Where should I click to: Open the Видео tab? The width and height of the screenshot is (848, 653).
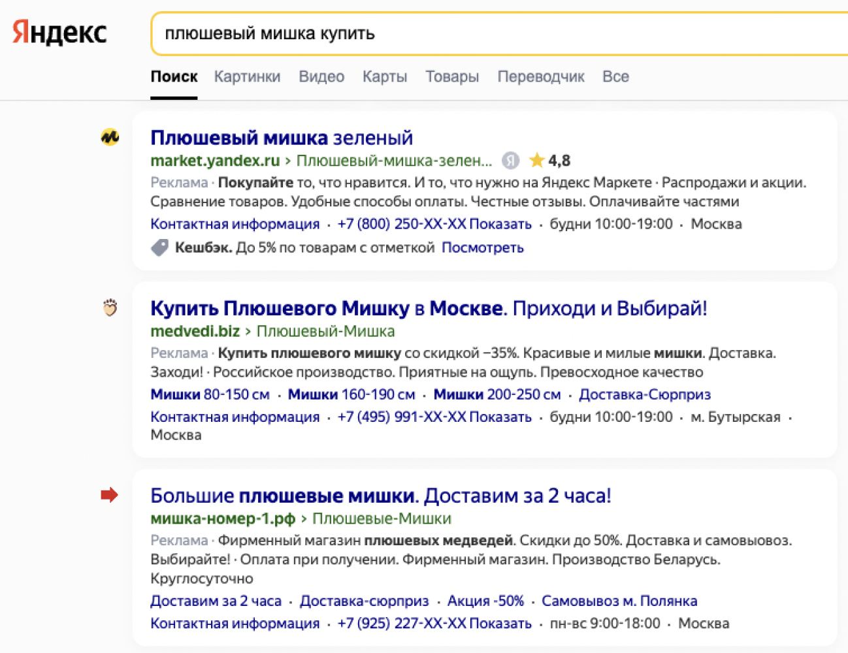pos(321,76)
